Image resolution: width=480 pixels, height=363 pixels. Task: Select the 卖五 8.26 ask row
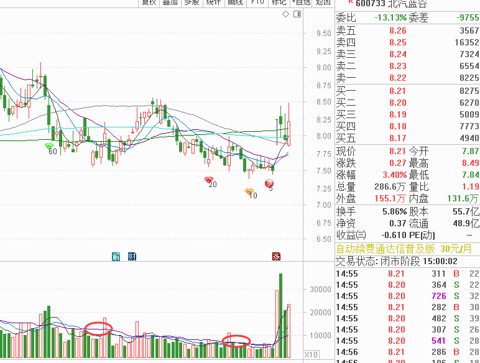(x=407, y=30)
